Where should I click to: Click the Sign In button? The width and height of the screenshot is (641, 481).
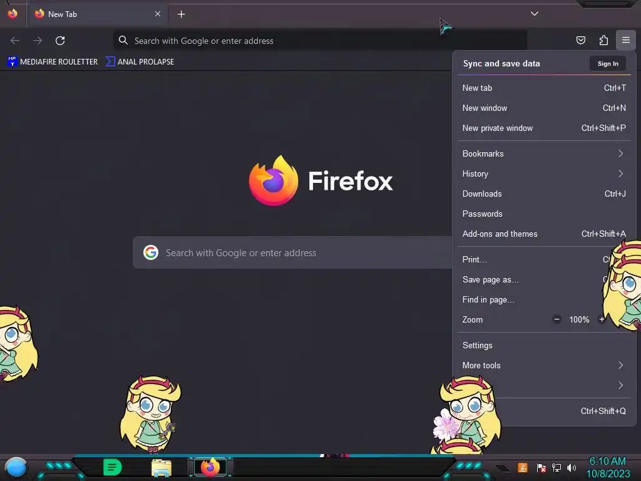pos(608,63)
